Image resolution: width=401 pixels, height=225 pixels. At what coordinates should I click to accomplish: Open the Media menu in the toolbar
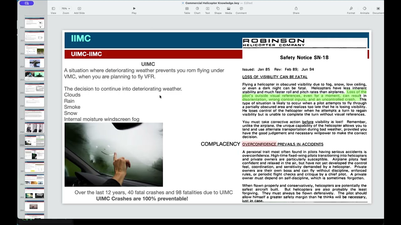[x=228, y=10]
